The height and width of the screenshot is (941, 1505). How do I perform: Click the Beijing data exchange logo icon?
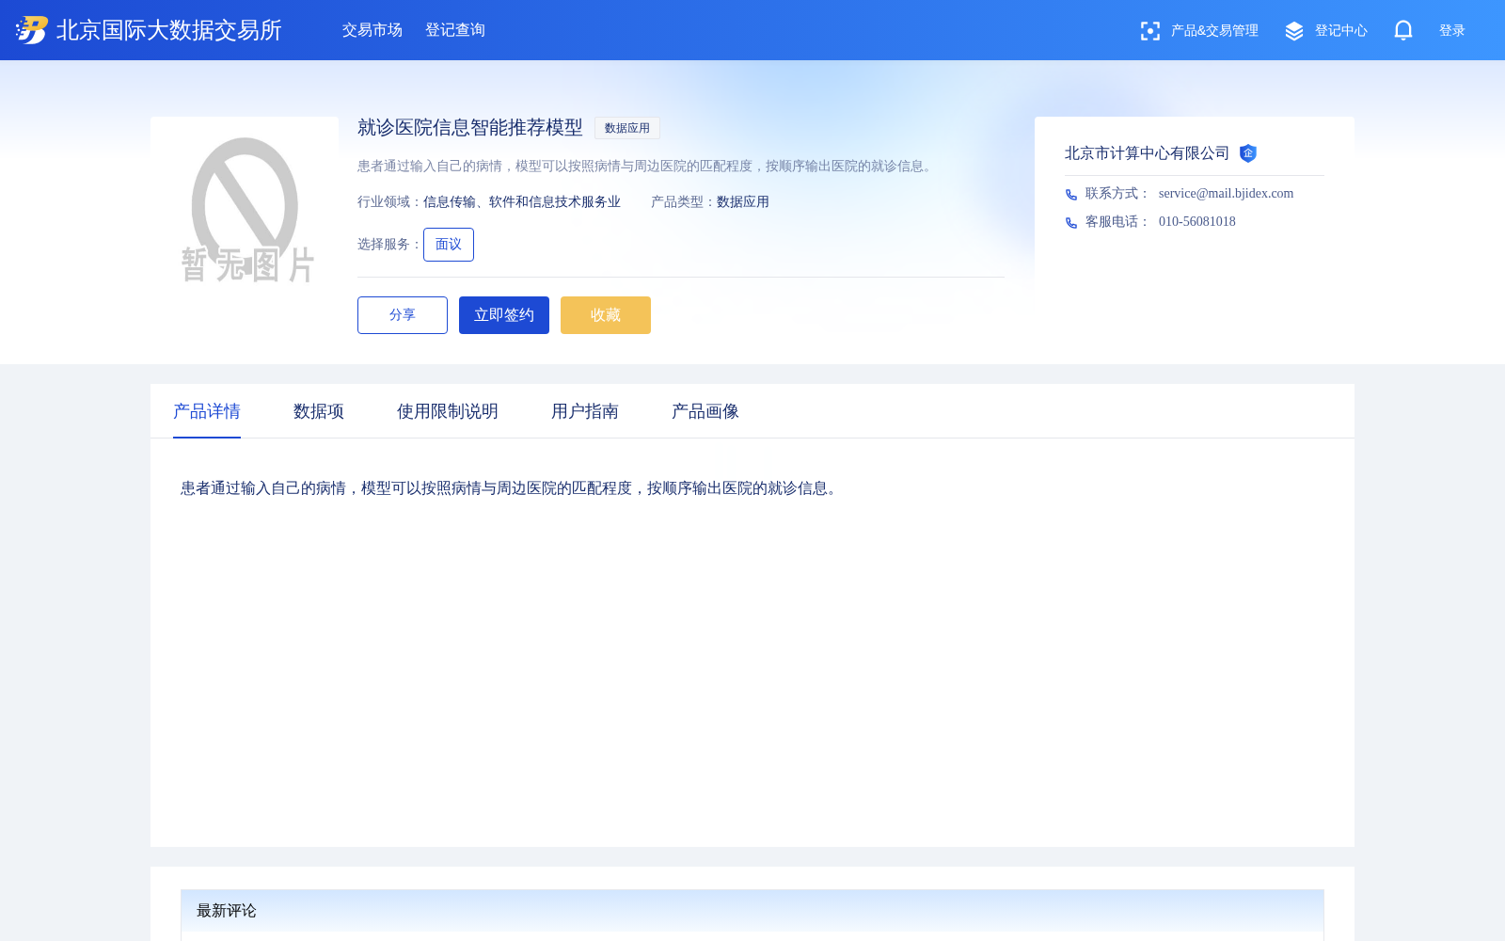pyautogui.click(x=32, y=30)
